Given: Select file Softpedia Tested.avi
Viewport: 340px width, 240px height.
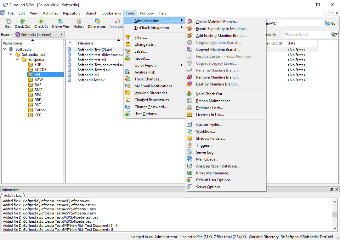Looking at the screenshot, I should point(94,70).
